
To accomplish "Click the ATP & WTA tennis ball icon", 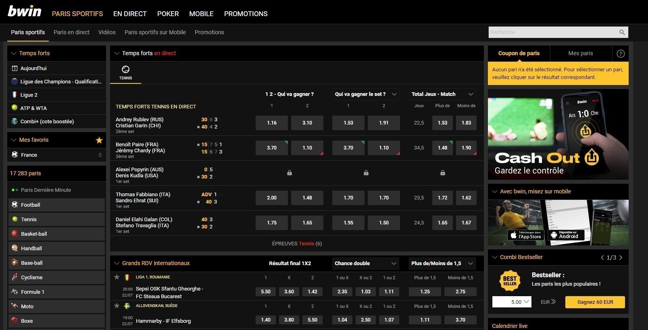I will (15, 108).
